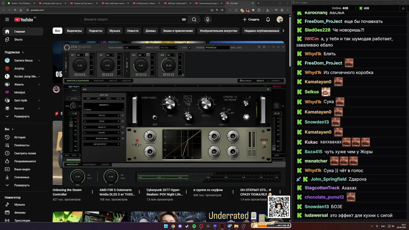Image resolution: width=409 pixels, height=230 pixels.
Task: Click the Gyratec Gain knob
Action: [x=170, y=103]
